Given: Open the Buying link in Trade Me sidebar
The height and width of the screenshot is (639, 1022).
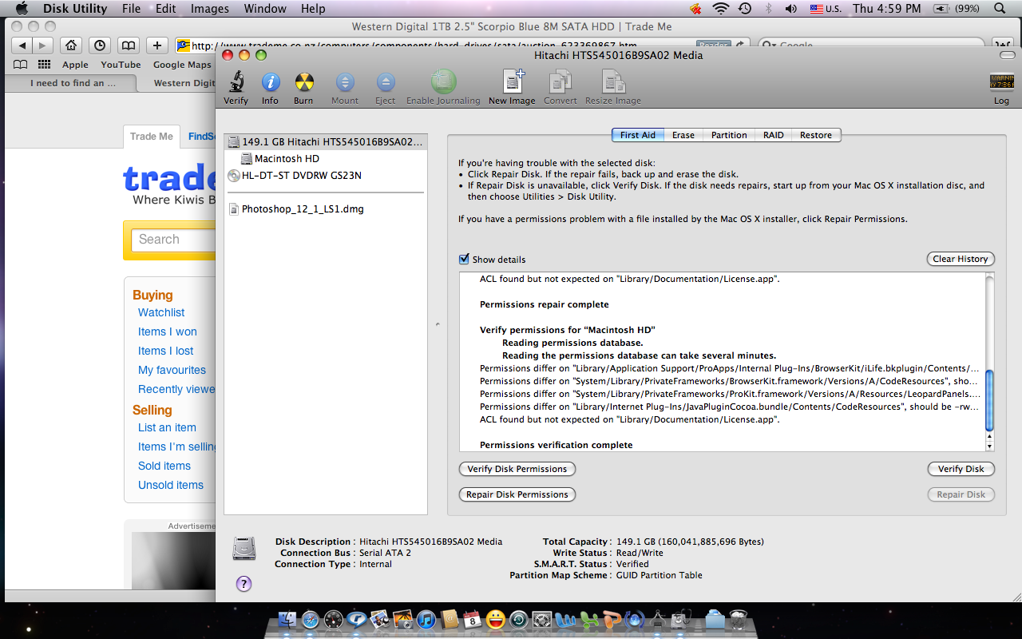Looking at the screenshot, I should (x=153, y=295).
